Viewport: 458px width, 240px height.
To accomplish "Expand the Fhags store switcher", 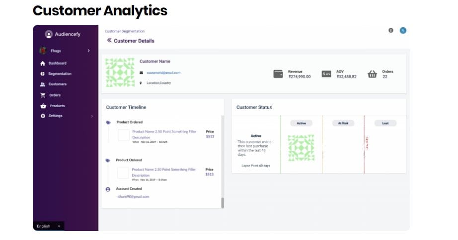I will tap(88, 51).
